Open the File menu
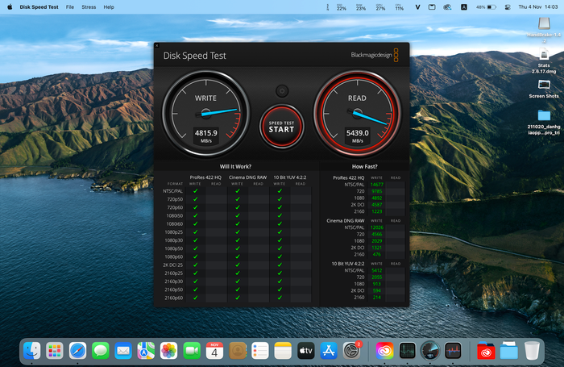Image resolution: width=564 pixels, height=367 pixels. (x=70, y=6)
